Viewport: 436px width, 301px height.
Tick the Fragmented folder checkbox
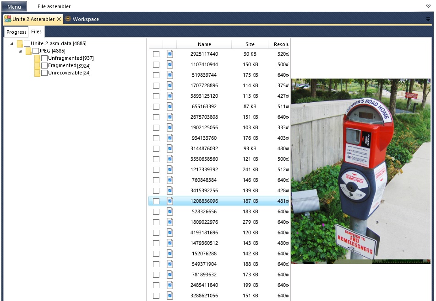[44, 65]
